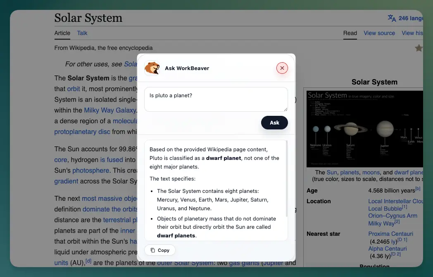Click the Location label in infobox
This screenshot has width=433, height=277.
point(319,201)
